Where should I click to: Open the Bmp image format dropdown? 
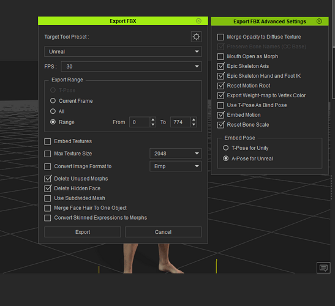click(x=175, y=166)
